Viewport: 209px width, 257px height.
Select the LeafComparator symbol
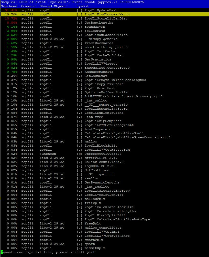(99, 129)
